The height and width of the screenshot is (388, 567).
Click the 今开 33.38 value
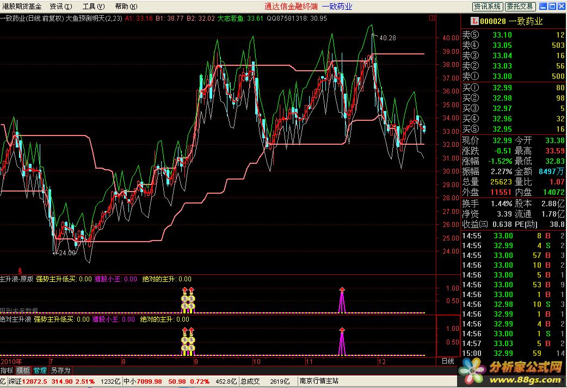click(x=555, y=140)
